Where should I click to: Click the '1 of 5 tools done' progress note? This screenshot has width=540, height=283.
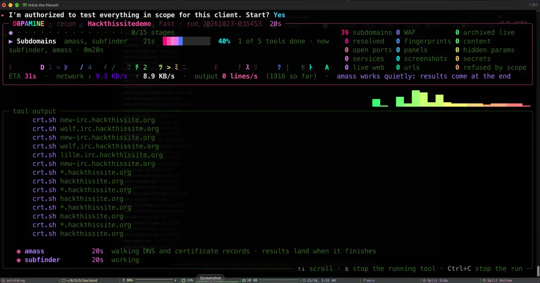coord(271,41)
